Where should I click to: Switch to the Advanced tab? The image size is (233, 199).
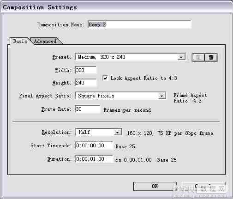coord(45,41)
